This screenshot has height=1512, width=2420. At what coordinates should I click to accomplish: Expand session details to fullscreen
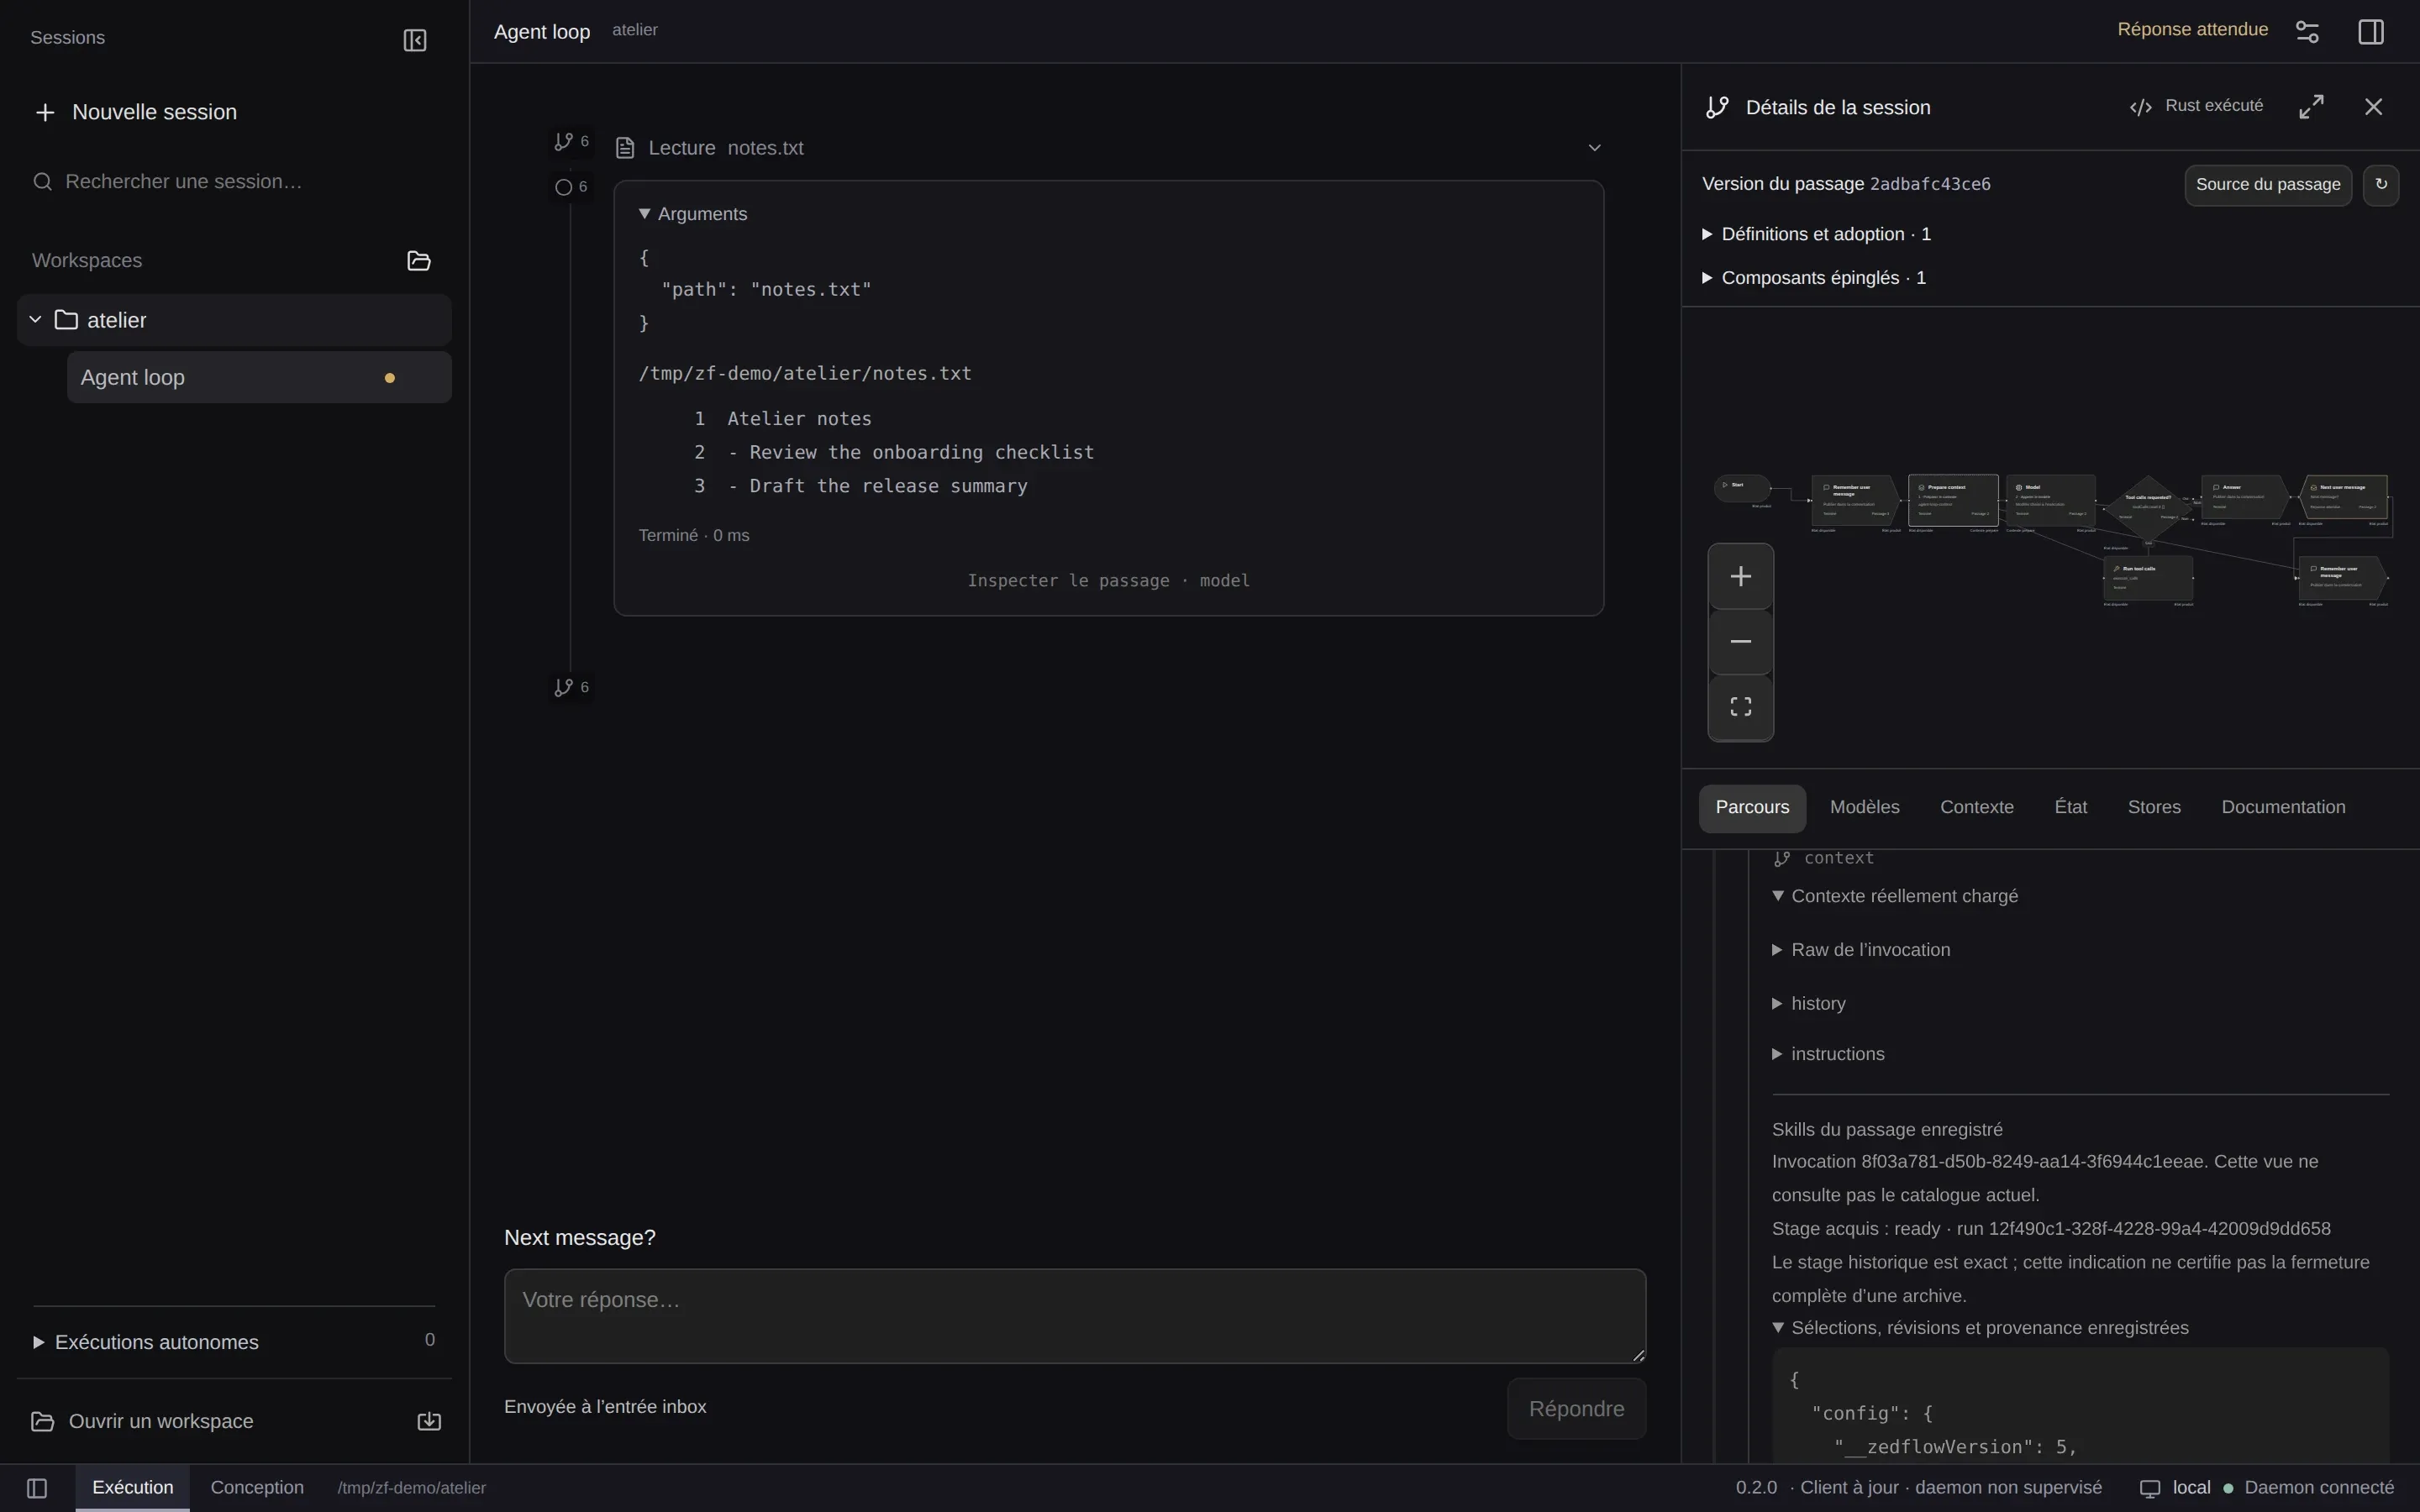2311,107
